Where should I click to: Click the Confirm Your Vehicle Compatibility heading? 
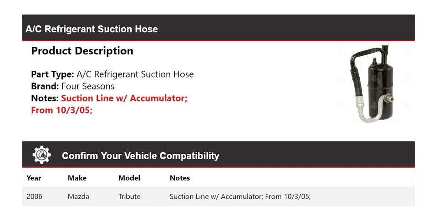point(140,156)
